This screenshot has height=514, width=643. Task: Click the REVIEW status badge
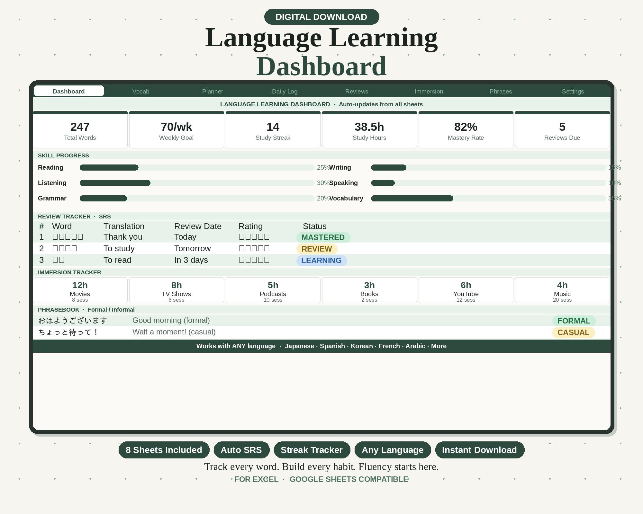317,249
